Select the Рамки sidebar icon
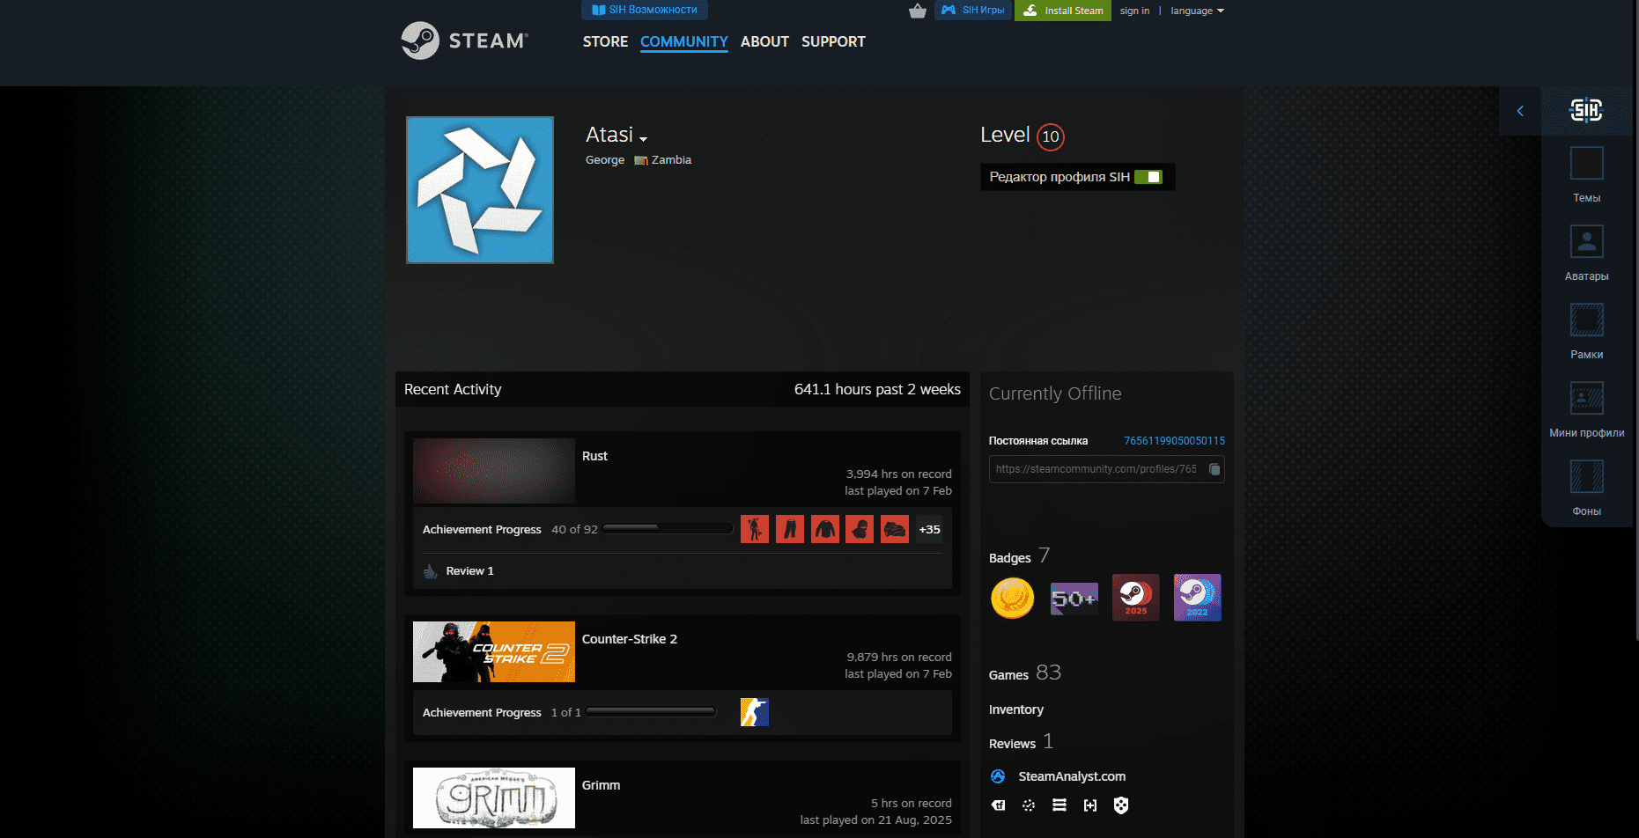The image size is (1639, 838). [x=1586, y=320]
